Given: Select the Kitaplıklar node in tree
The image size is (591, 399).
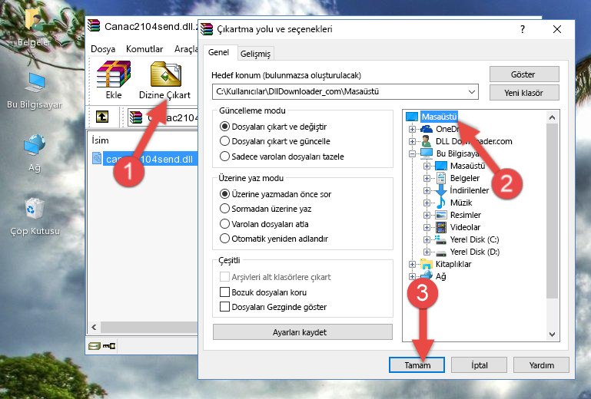Looking at the screenshot, I should click(453, 264).
